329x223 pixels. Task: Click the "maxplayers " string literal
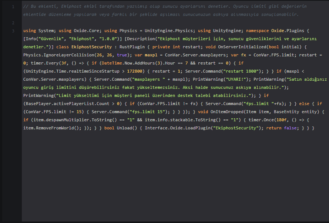click(x=148, y=79)
